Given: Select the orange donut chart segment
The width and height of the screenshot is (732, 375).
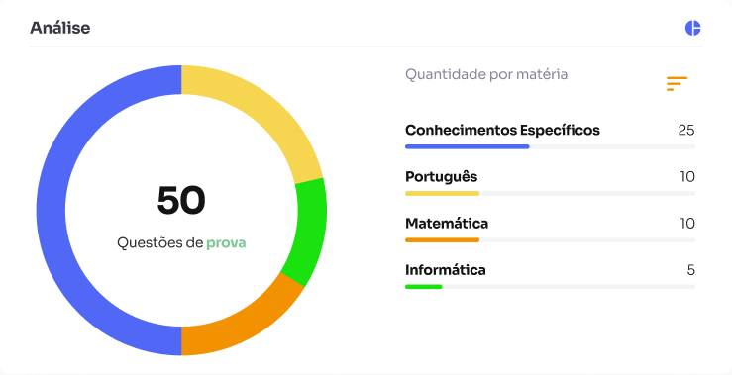Looking at the screenshot, I should point(238,325).
